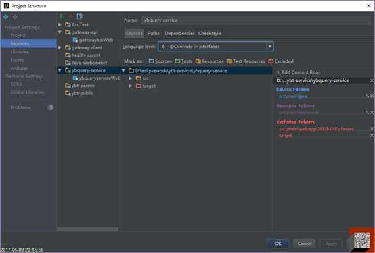Mark folder as Tests
The image size is (375, 253).
pos(183,61)
